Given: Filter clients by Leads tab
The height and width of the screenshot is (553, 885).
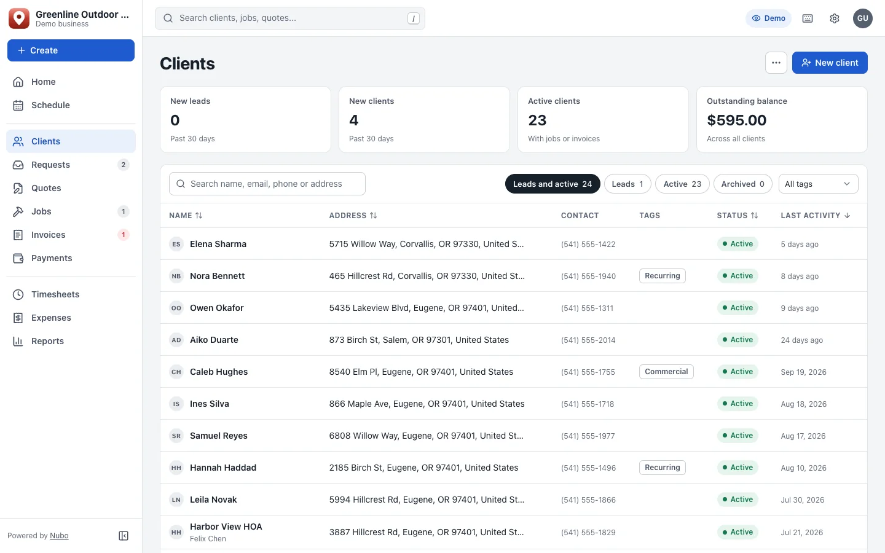Looking at the screenshot, I should pyautogui.click(x=627, y=184).
